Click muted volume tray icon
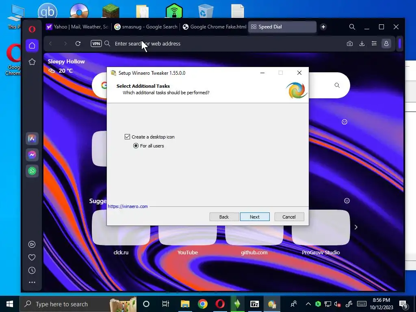The width and height of the screenshot is (416, 312). tap(338, 304)
